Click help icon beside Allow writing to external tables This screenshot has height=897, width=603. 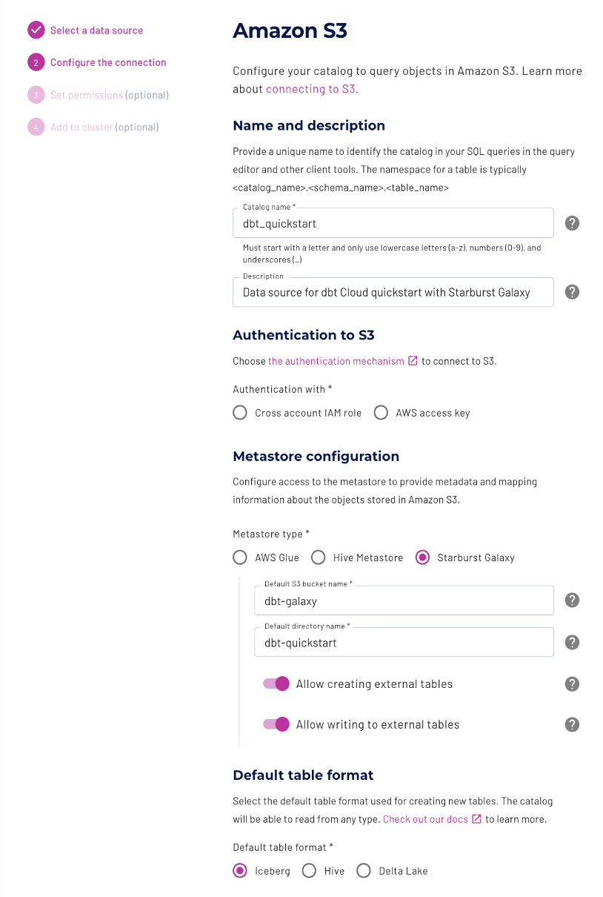pos(571,724)
